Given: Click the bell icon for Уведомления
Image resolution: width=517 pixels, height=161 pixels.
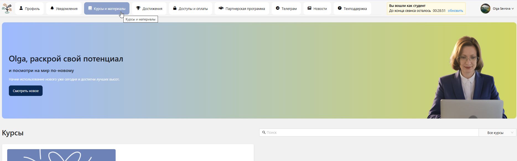Looking at the screenshot, I should pos(52,8).
